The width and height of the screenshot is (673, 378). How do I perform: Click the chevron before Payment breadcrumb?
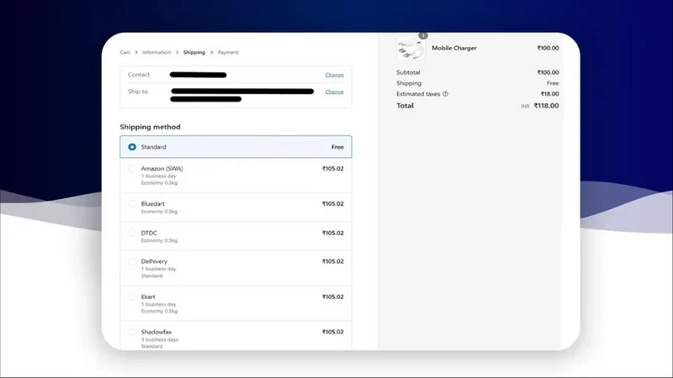(x=212, y=52)
